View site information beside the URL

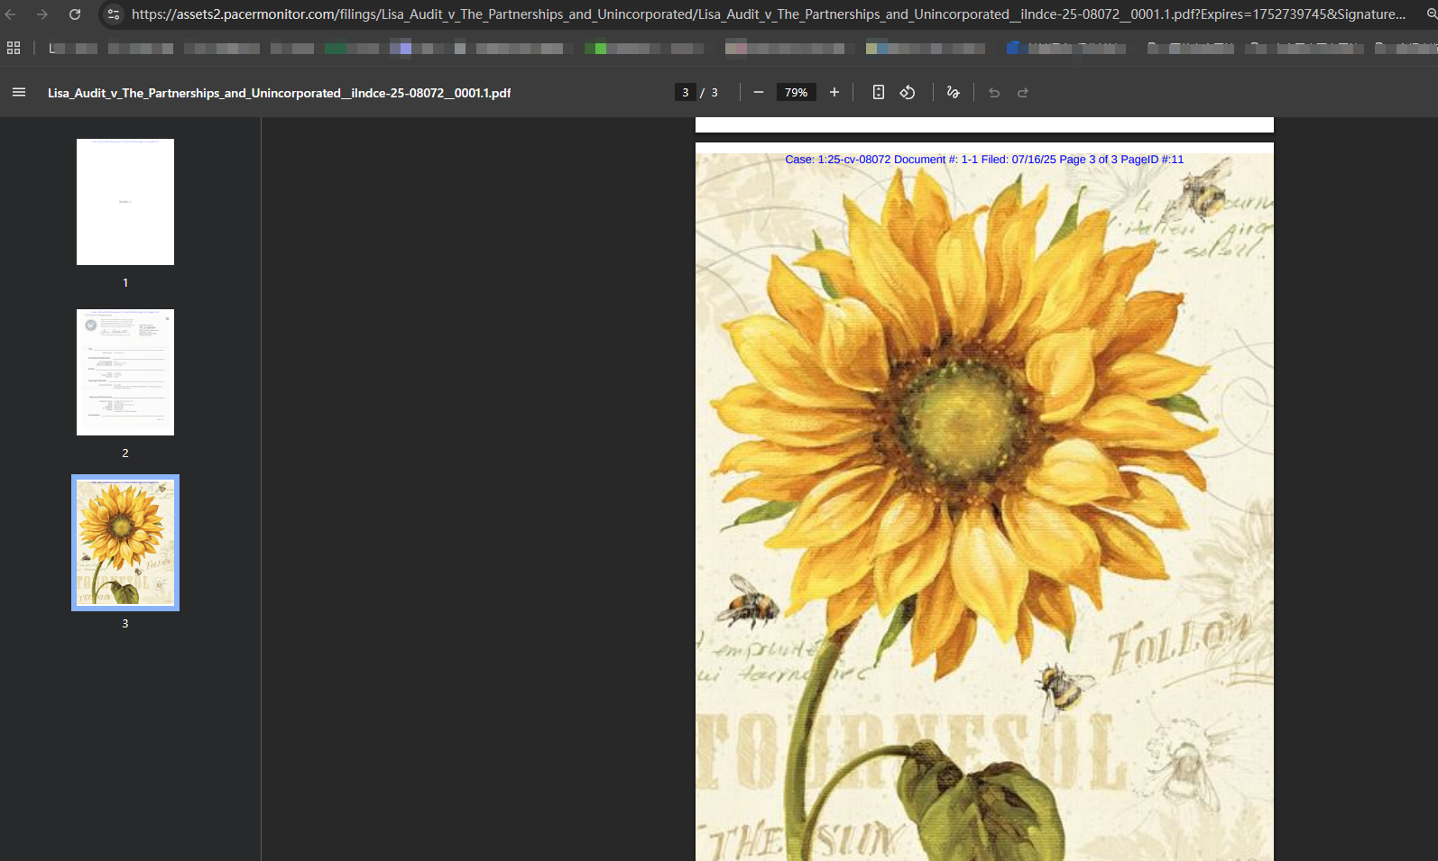(x=114, y=14)
